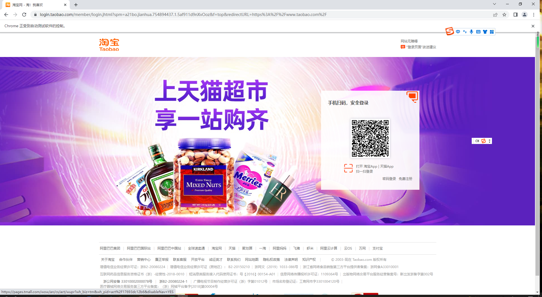
Task: Open 诚征英才 link
Action: 216,260
